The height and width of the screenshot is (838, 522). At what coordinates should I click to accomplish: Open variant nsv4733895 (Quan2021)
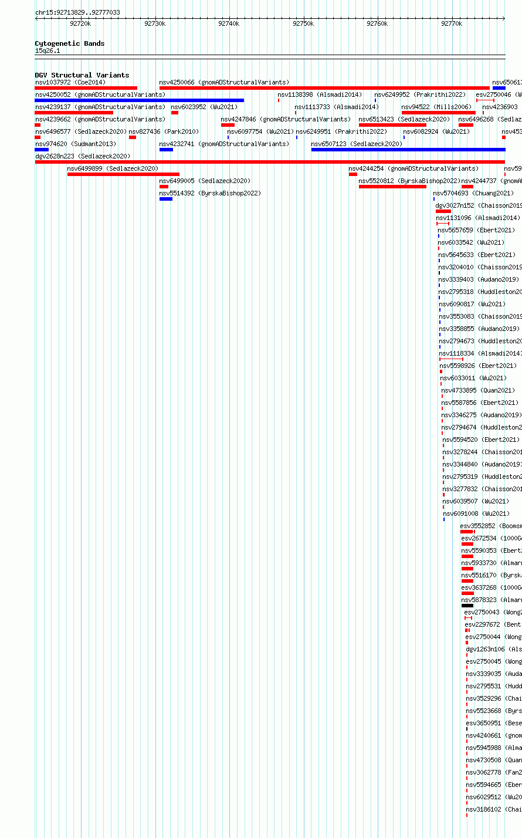[478, 390]
